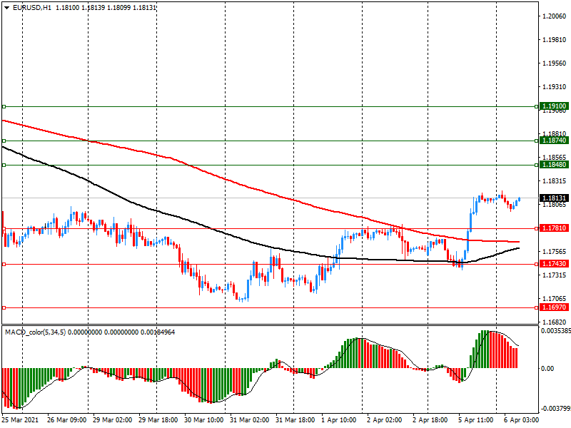This screenshot has height=428, width=571.
Task: Click the MACD_color(5,34,5) indicator label
Action: (x=36, y=332)
